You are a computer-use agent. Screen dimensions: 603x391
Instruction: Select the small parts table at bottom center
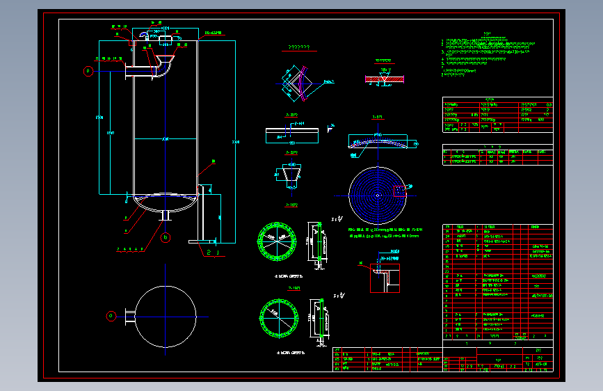[387, 359]
